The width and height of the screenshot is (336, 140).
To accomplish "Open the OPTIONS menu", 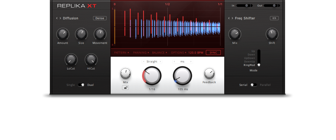I will [179, 53].
